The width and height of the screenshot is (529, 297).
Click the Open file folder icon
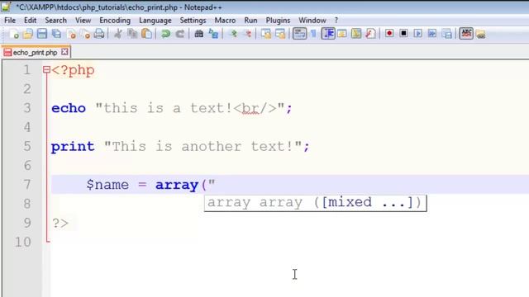[x=28, y=34]
